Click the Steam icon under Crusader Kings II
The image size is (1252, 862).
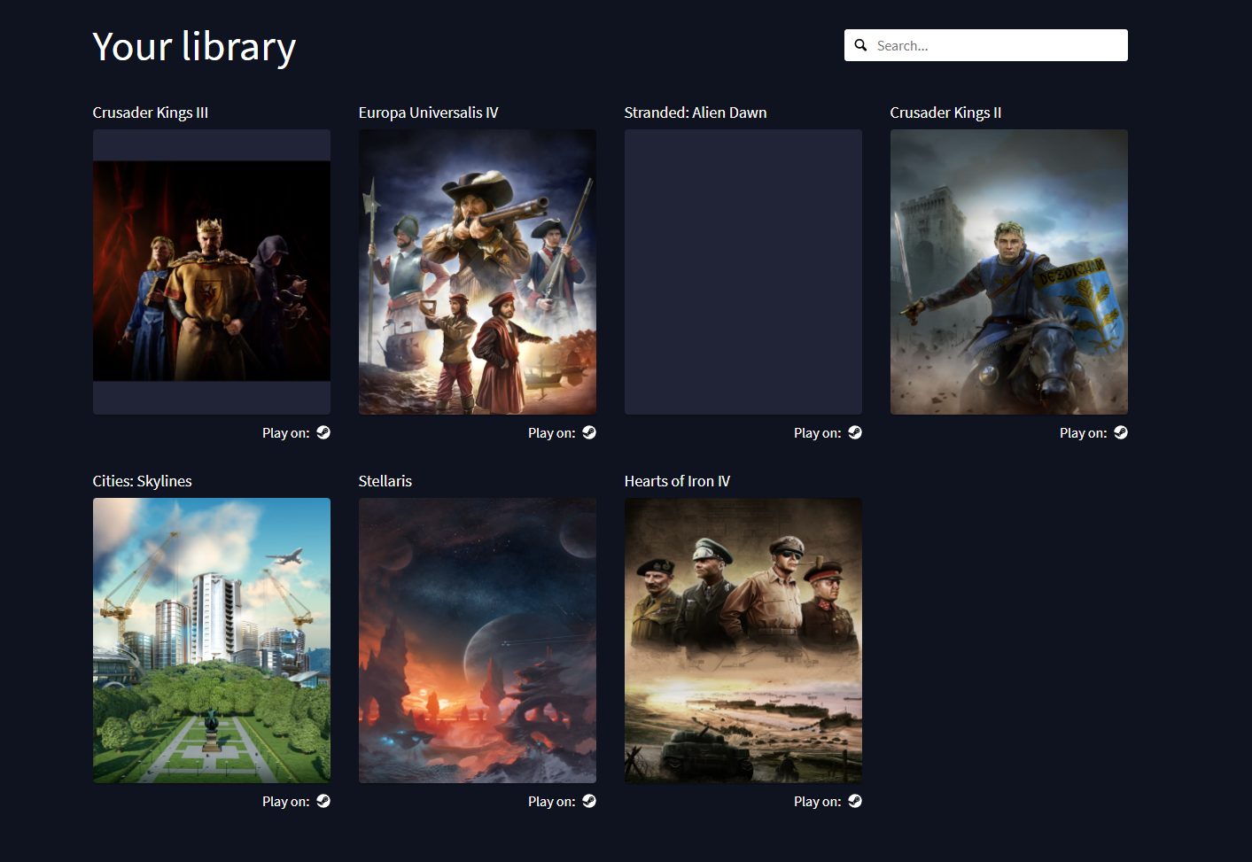(x=1121, y=432)
